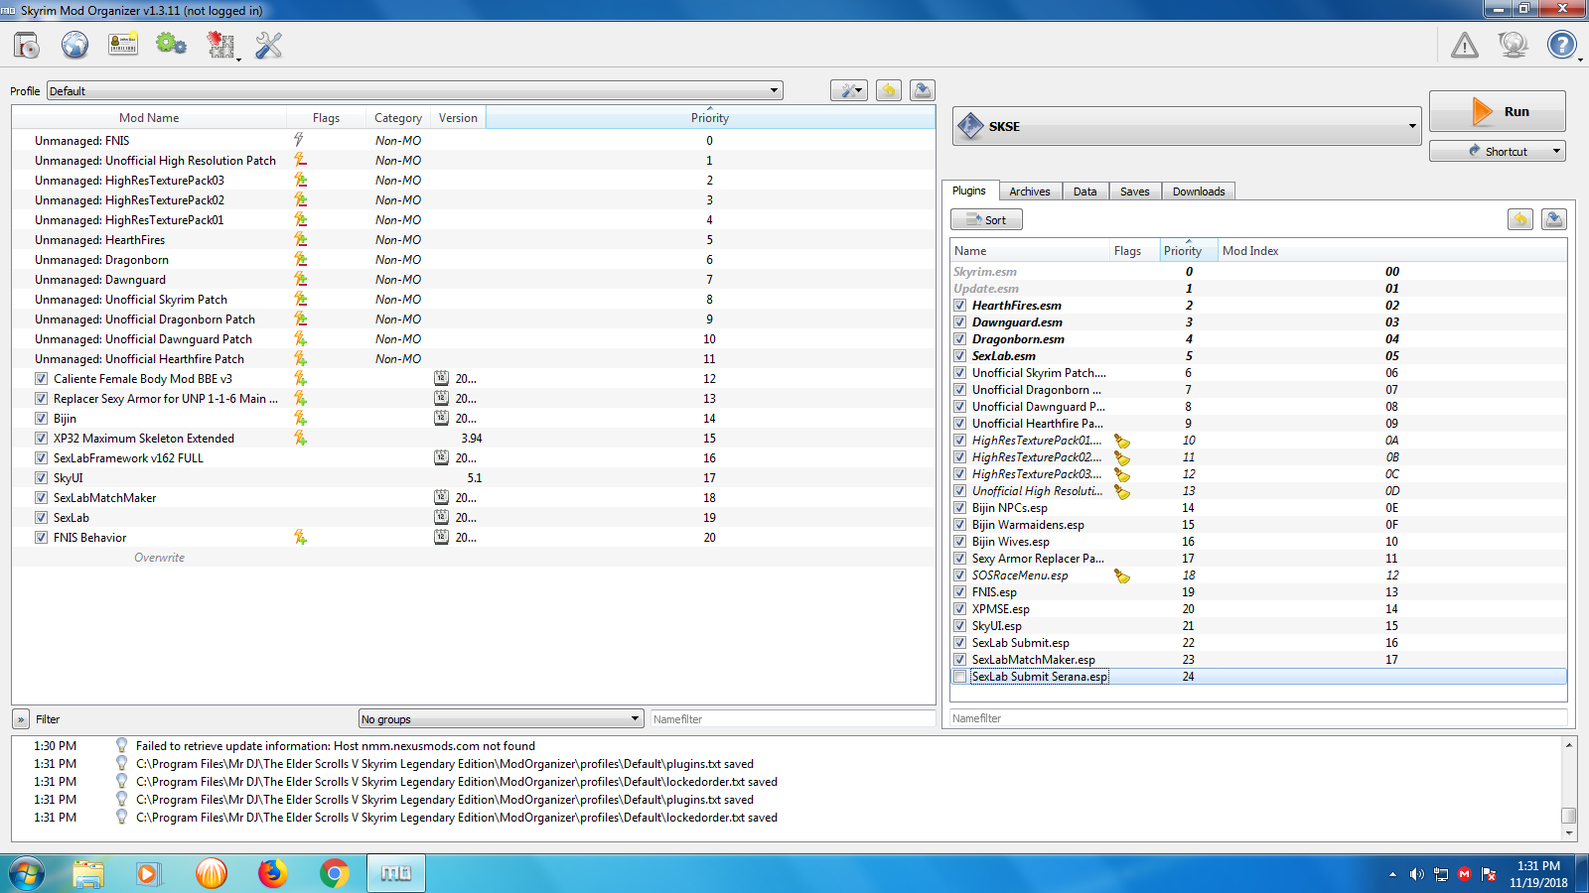1589x893 pixels.
Task: Click broom flag icon for SOSRaceMenu.esp
Action: [1122, 575]
